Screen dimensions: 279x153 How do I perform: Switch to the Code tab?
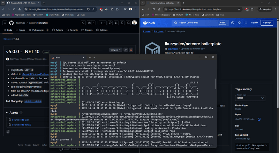(x=8, y=30)
